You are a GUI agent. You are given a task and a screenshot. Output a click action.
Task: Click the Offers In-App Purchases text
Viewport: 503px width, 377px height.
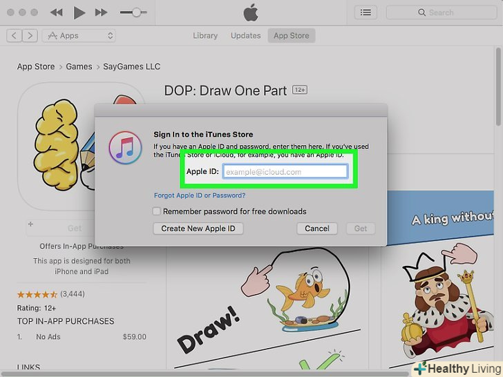pyautogui.click(x=82, y=246)
